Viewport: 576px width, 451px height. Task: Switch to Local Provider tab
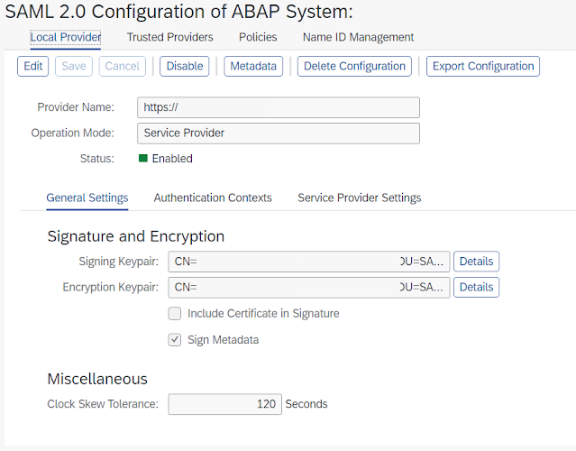pos(66,37)
